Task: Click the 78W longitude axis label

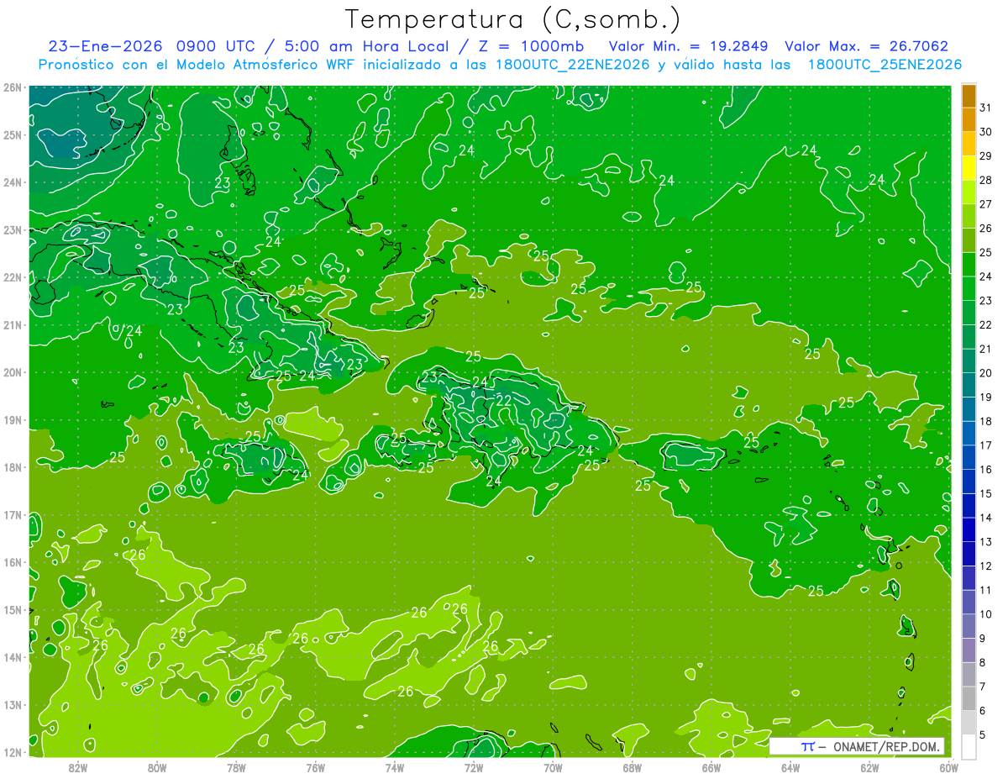Action: 236,768
